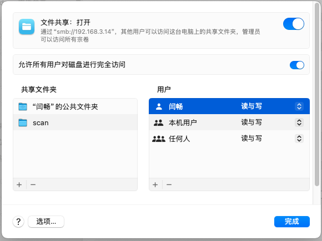Screen dimensions: 322x241
Task: Click the 完成 button
Action: [x=292, y=222]
